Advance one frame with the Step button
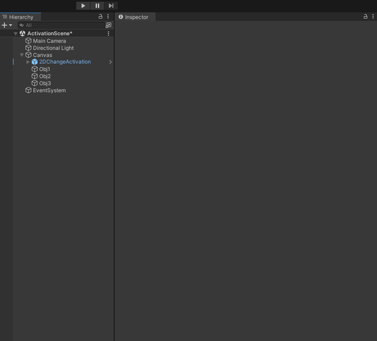Image resolution: width=377 pixels, height=341 pixels. pos(111,6)
